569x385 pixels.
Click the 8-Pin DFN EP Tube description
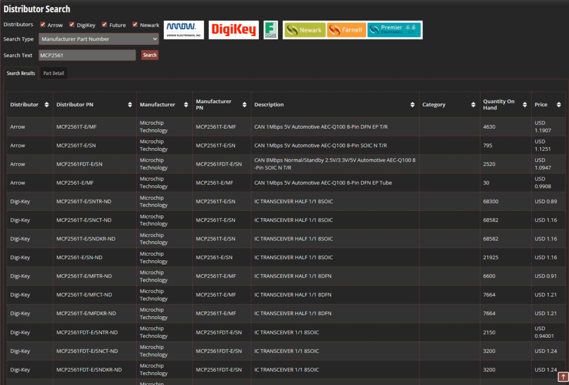click(x=323, y=183)
